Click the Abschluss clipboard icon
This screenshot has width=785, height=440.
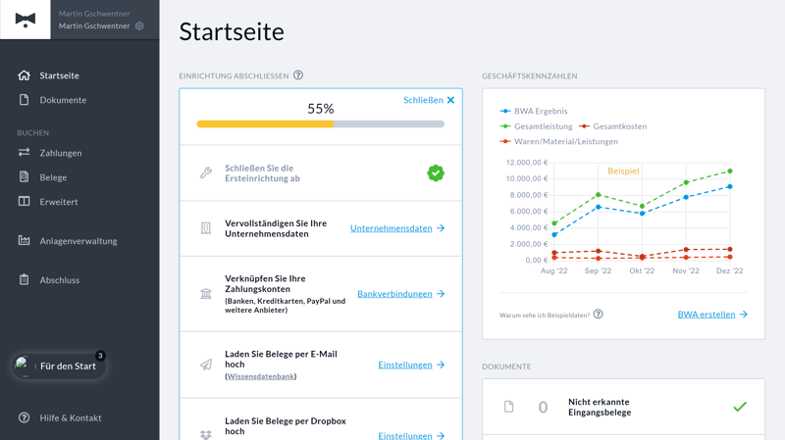point(24,279)
